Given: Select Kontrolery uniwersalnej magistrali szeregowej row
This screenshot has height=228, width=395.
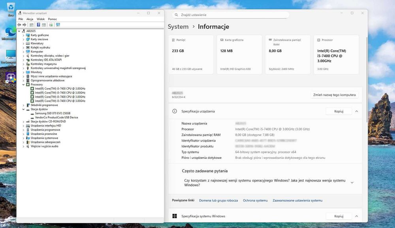Looking at the screenshot, I should tap(58, 68).
